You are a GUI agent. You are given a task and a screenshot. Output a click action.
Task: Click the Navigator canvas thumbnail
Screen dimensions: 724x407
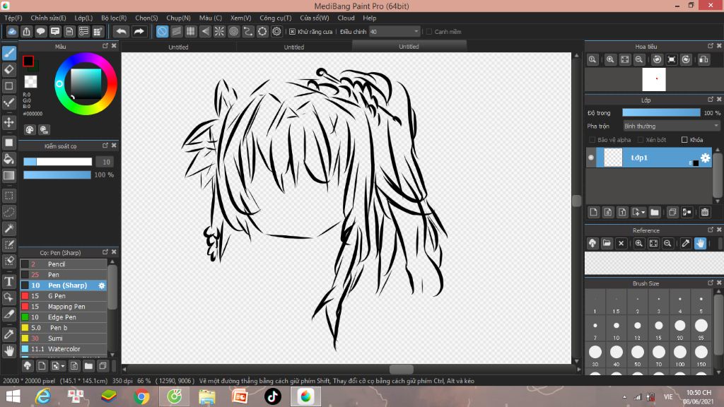654,79
